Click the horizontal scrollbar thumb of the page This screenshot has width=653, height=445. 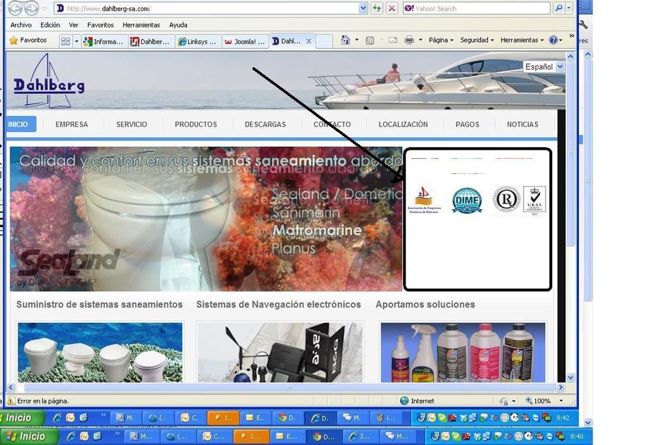tap(290, 387)
